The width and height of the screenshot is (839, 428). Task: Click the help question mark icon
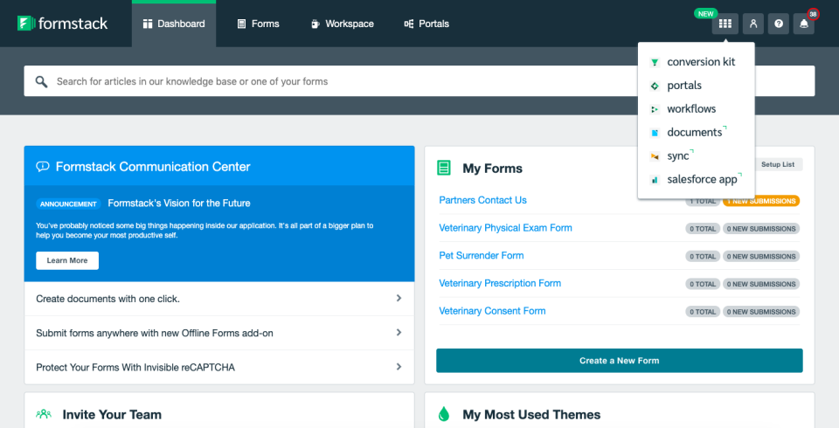(x=779, y=24)
